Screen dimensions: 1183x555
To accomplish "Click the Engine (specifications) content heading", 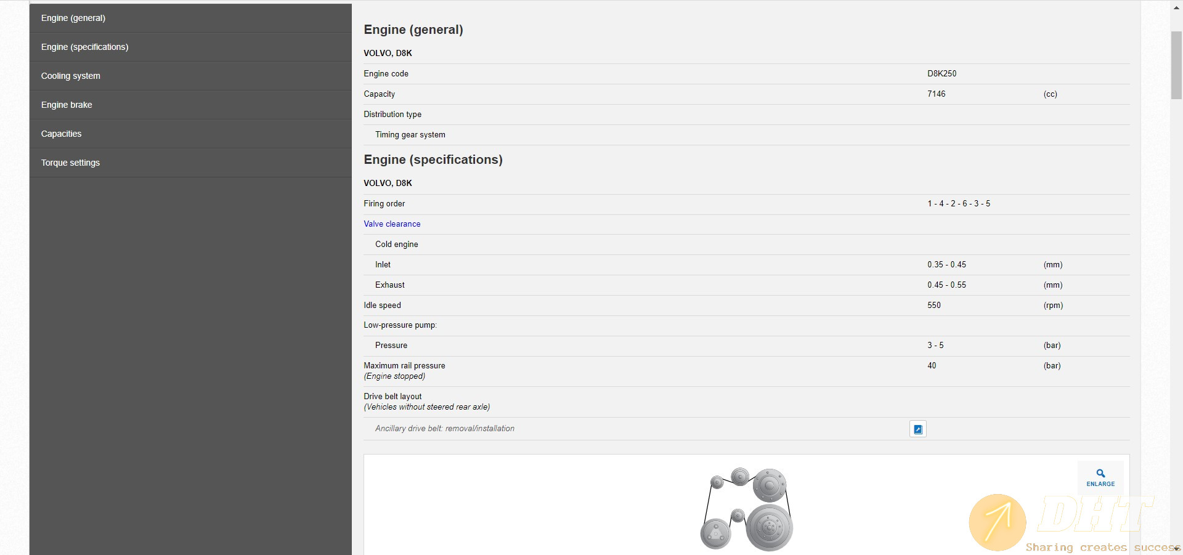I will 433,160.
